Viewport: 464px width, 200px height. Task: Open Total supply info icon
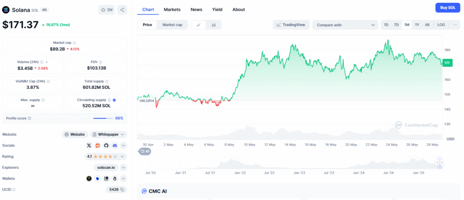107,81
